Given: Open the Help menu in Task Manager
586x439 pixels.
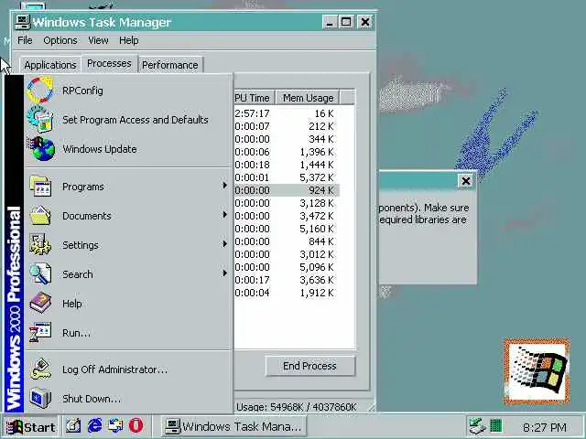Looking at the screenshot, I should pyautogui.click(x=129, y=40).
